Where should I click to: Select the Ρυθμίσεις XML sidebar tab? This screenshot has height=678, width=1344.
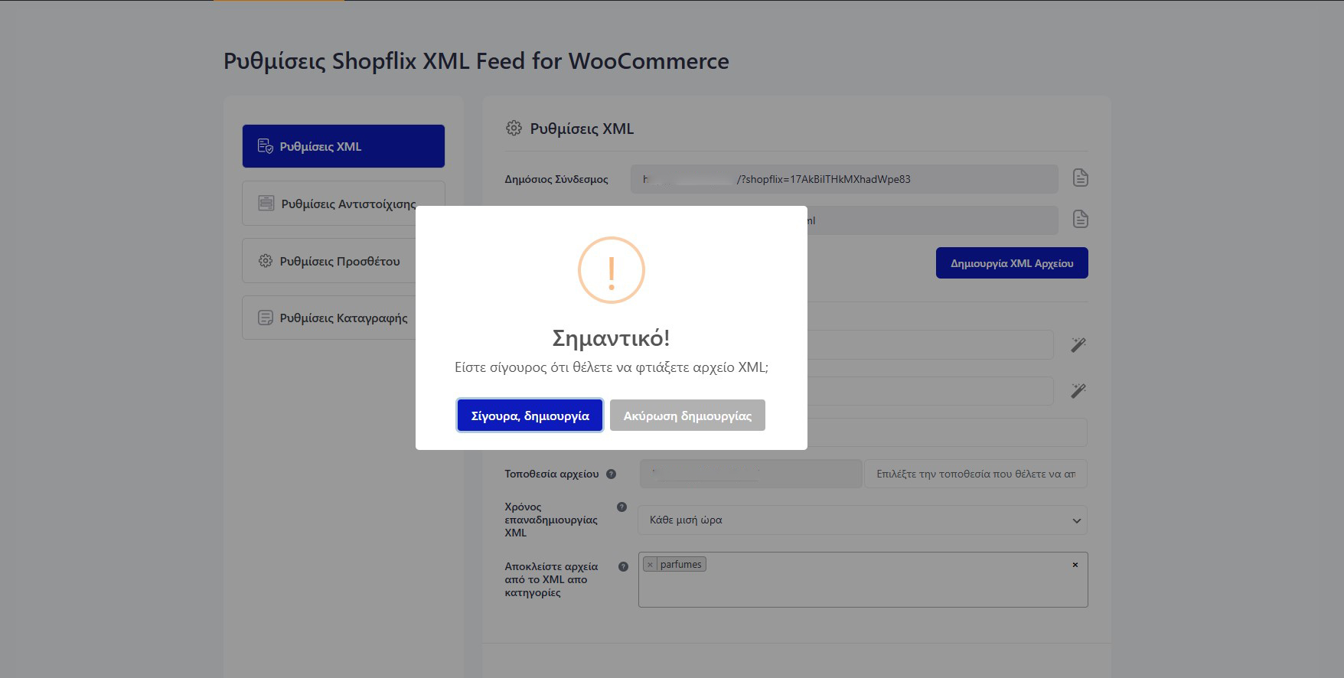click(x=343, y=146)
